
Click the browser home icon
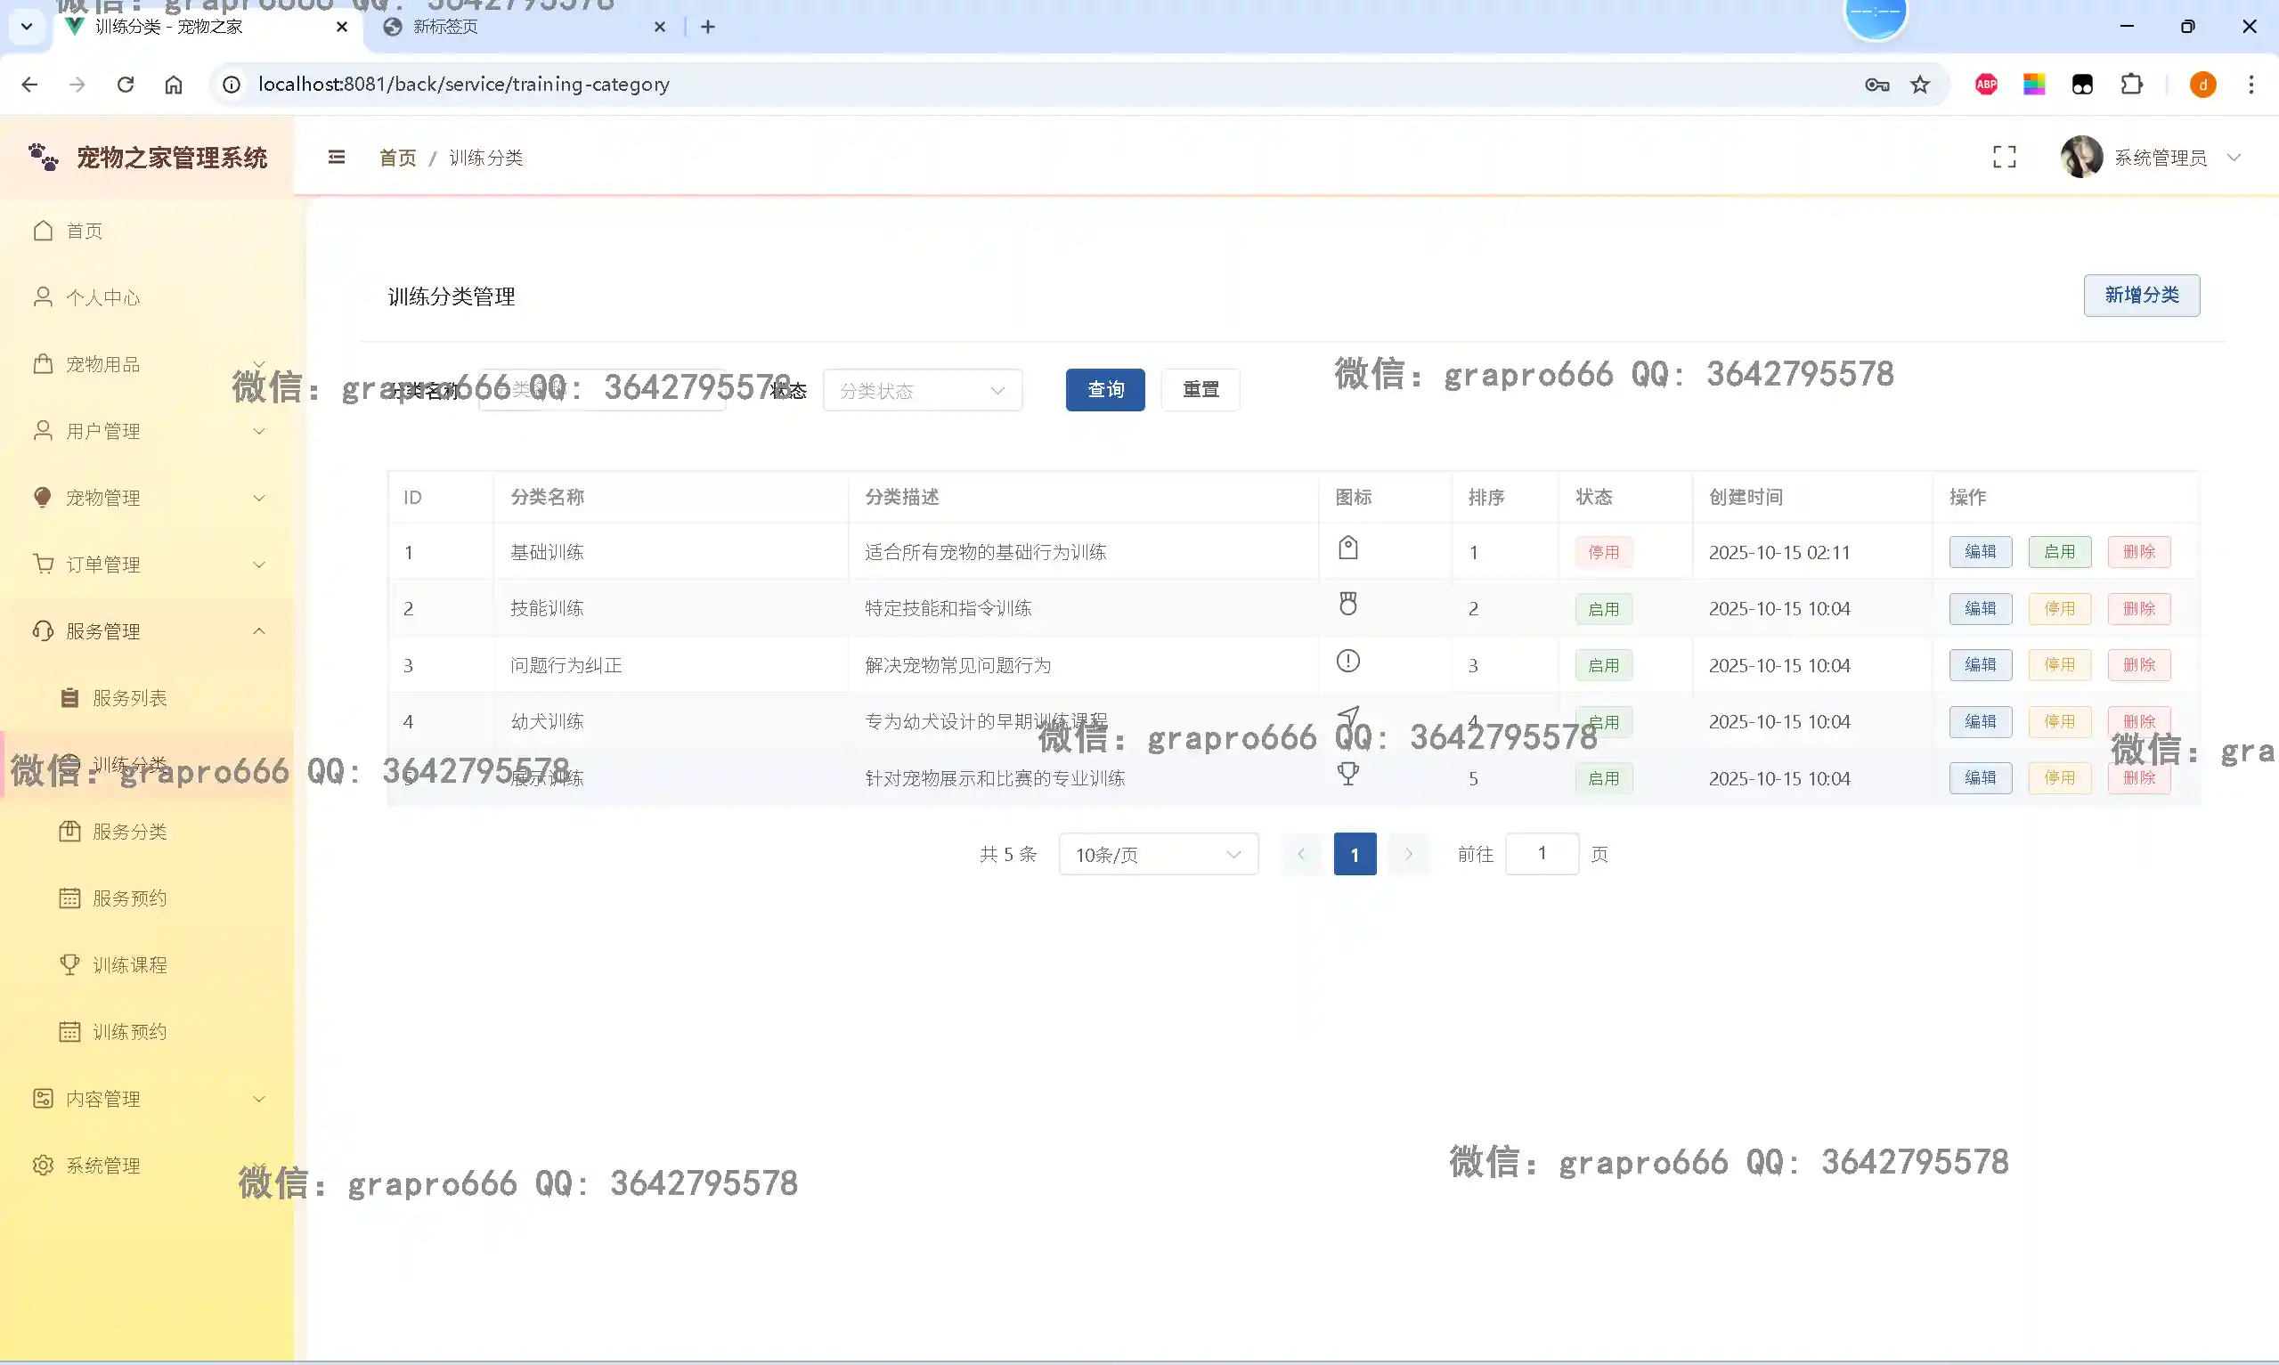(174, 85)
